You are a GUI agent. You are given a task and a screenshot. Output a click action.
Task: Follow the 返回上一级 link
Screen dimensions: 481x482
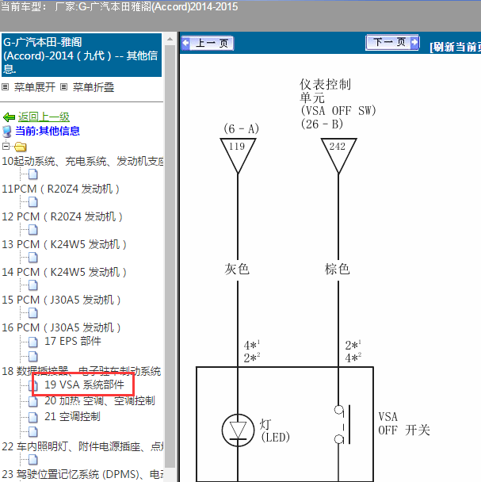[44, 117]
